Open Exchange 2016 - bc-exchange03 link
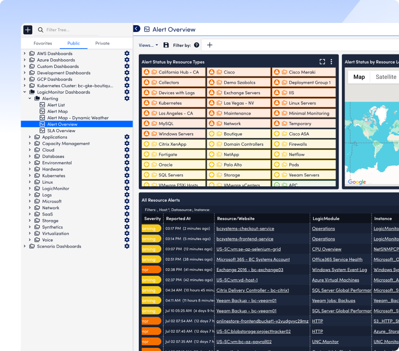This screenshot has height=351, width=399. 250,270
